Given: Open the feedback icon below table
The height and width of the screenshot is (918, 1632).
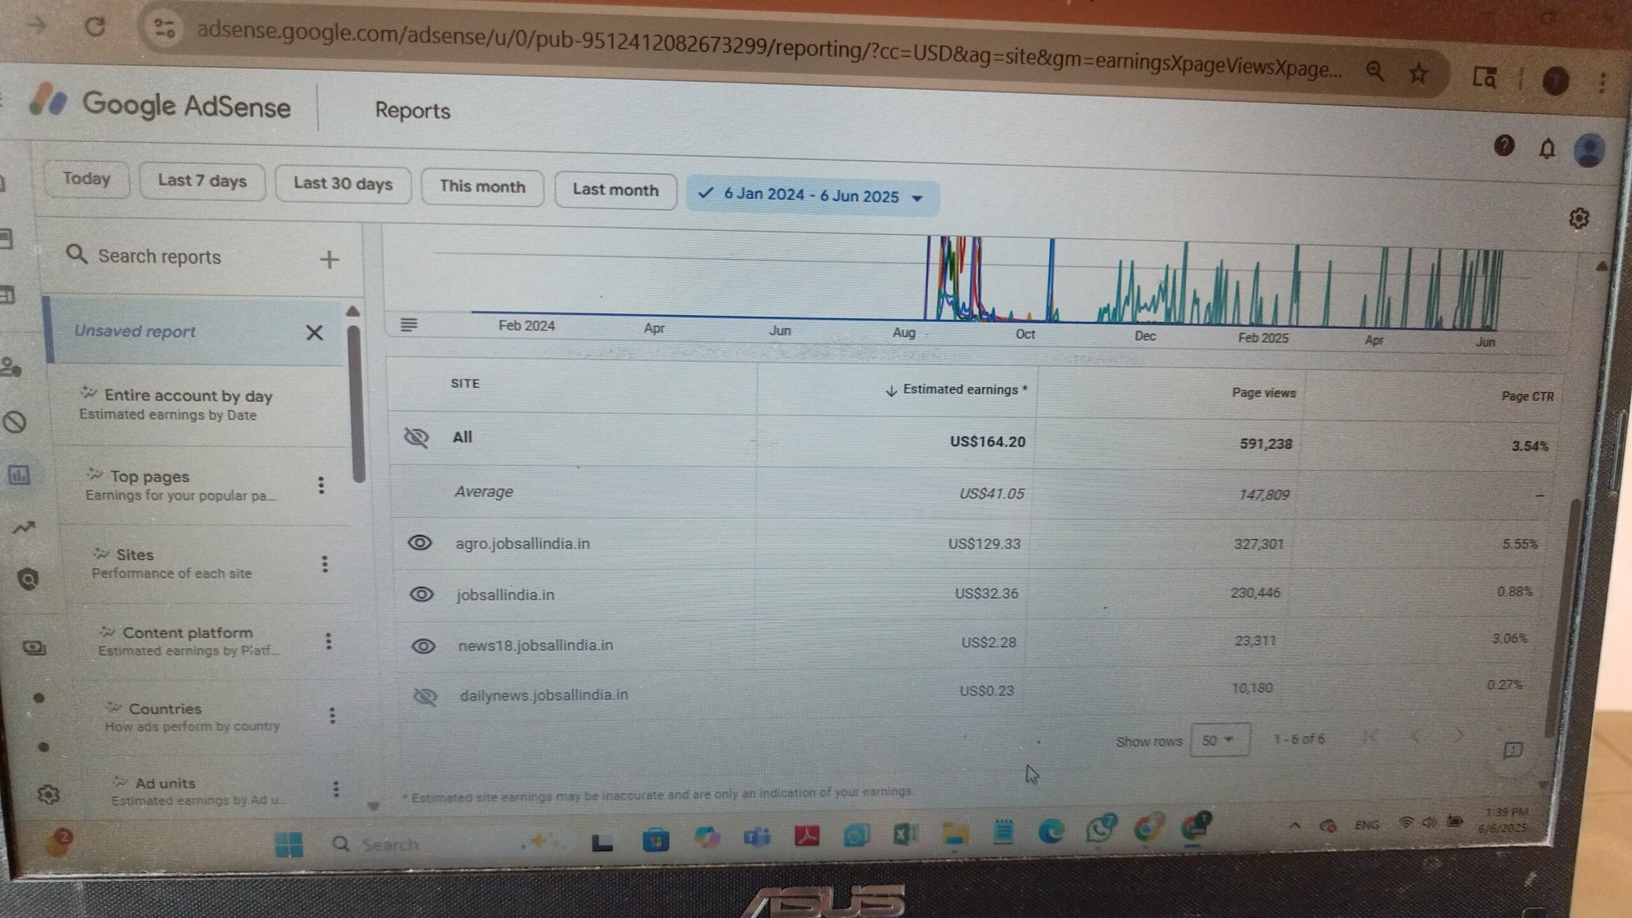Looking at the screenshot, I should [x=1513, y=750].
